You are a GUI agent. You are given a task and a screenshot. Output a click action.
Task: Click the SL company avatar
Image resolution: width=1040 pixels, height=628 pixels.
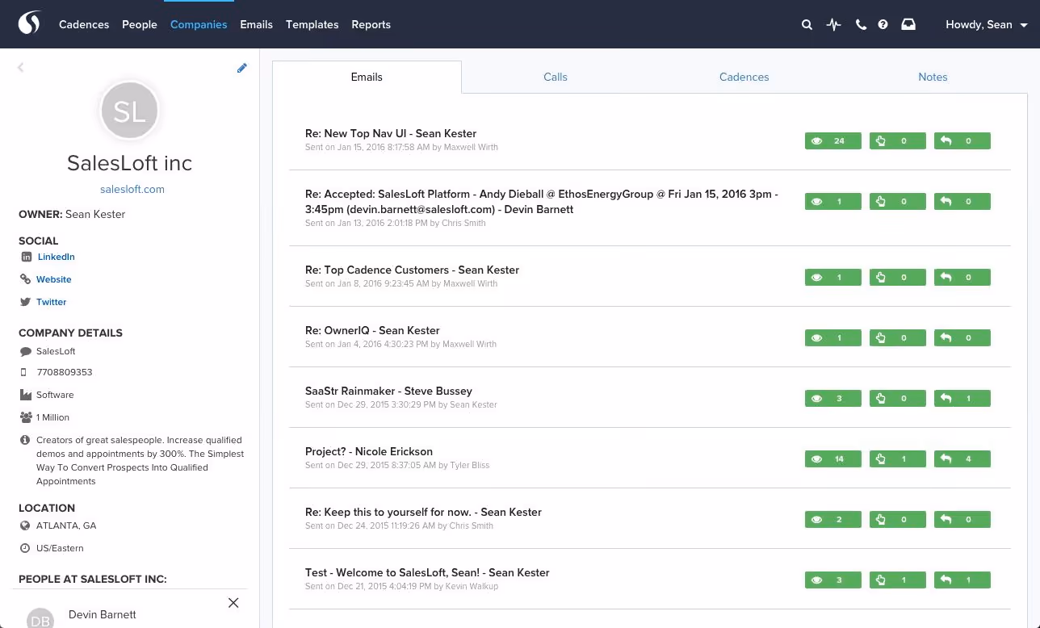pyautogui.click(x=129, y=111)
